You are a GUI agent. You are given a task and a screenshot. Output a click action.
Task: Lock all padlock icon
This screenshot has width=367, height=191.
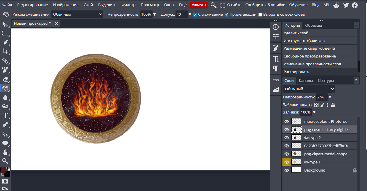pyautogui.click(x=333, y=105)
